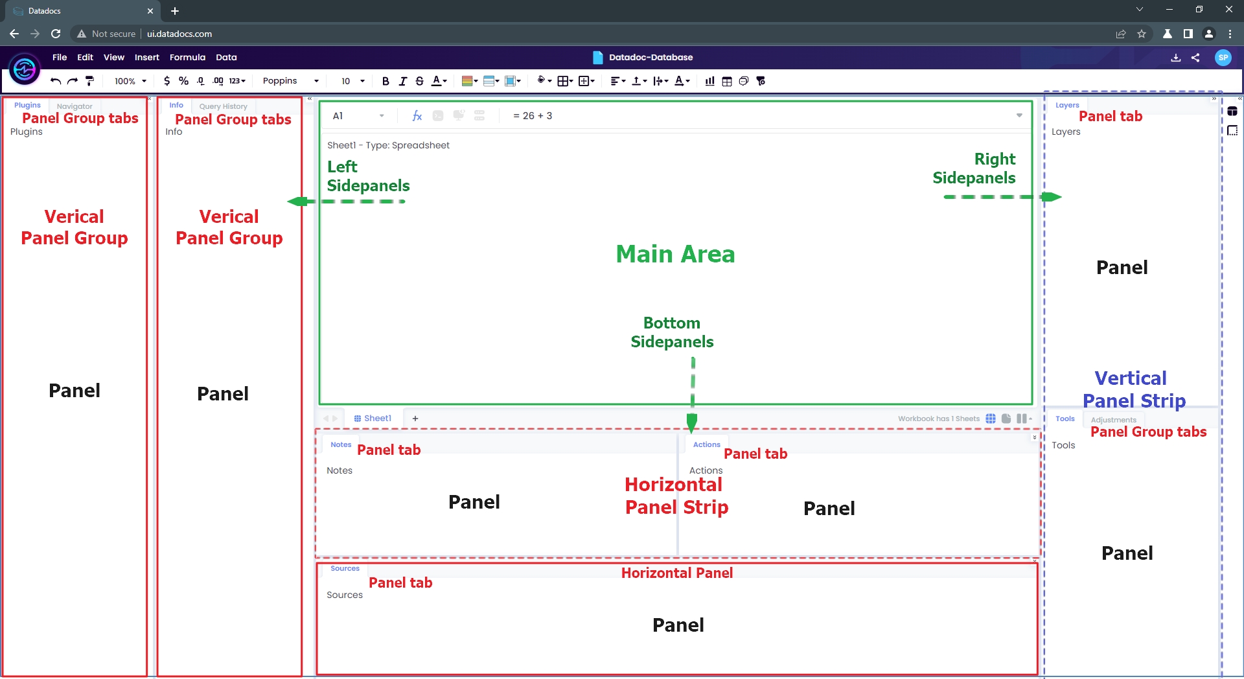The height and width of the screenshot is (679, 1244).
Task: Toggle bold formatting
Action: point(386,81)
